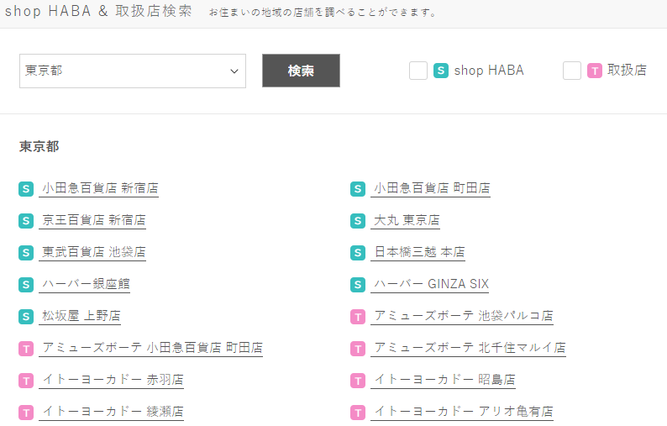
Task: Click S icon next to ハーバー GINZA SIX
Action: [x=358, y=285]
